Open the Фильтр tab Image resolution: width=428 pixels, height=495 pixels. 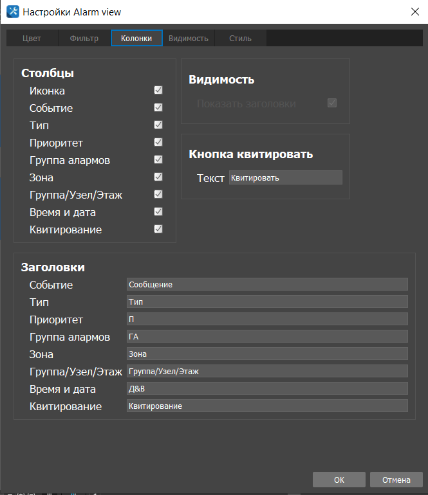point(84,39)
